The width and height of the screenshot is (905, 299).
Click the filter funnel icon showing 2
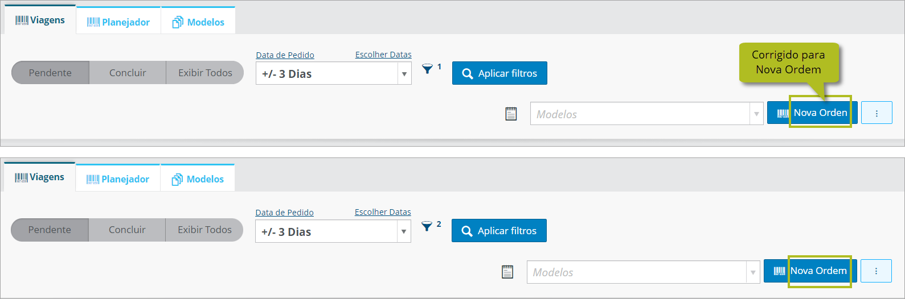[427, 226]
